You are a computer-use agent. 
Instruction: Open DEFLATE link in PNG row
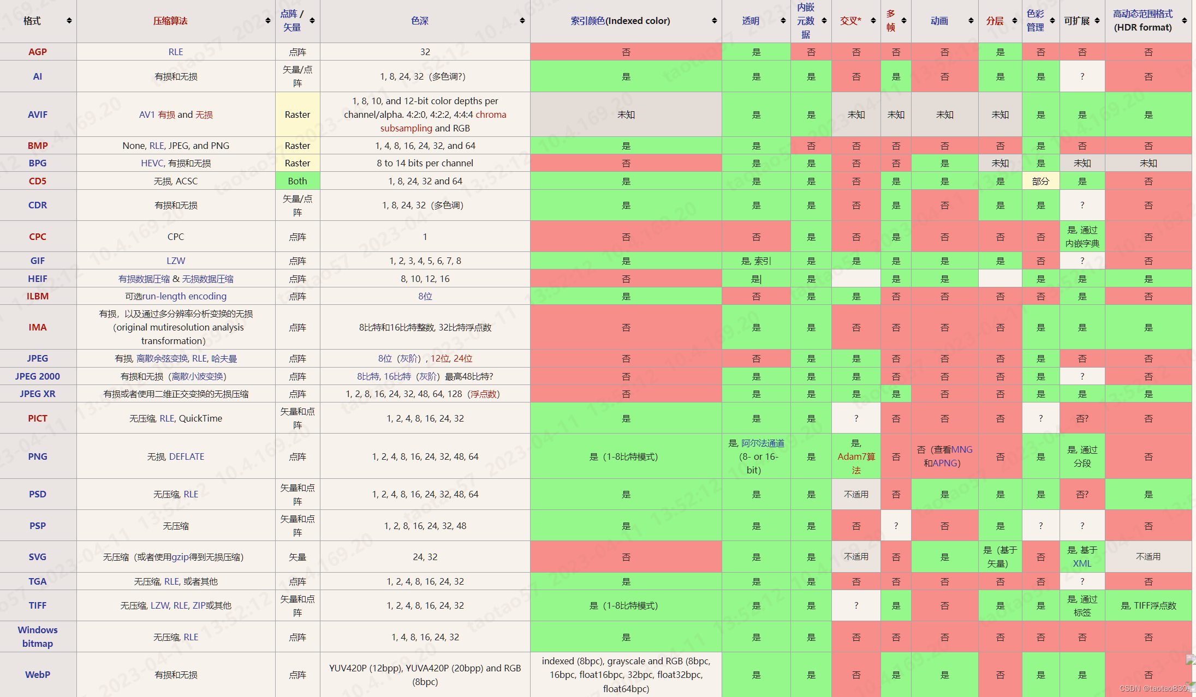187,456
